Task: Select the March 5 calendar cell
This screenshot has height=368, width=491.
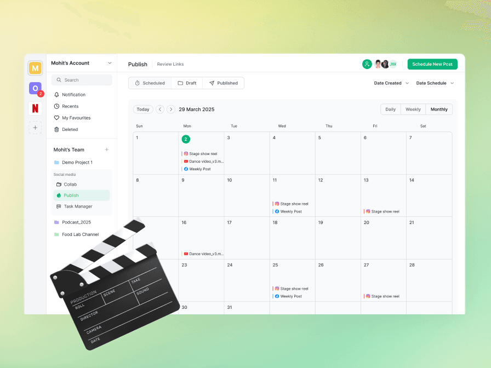Action: pos(338,153)
